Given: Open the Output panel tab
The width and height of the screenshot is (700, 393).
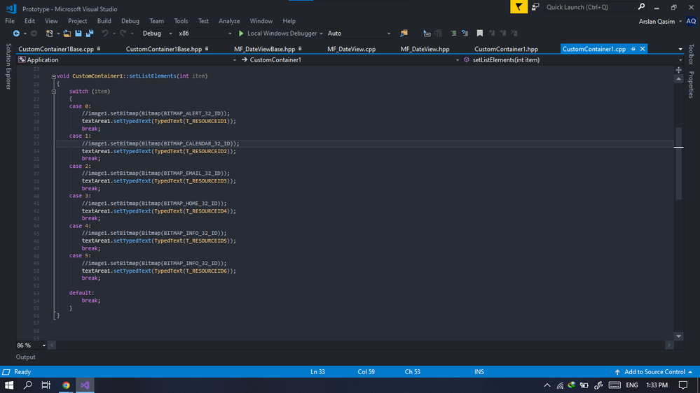Looking at the screenshot, I should [25, 357].
